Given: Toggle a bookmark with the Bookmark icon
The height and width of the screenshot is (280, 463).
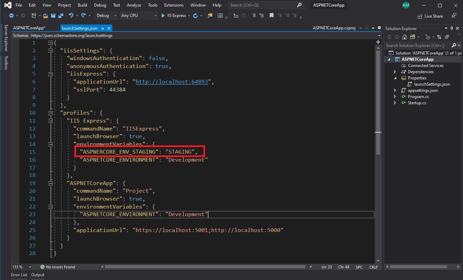Looking at the screenshot, I should (x=272, y=16).
